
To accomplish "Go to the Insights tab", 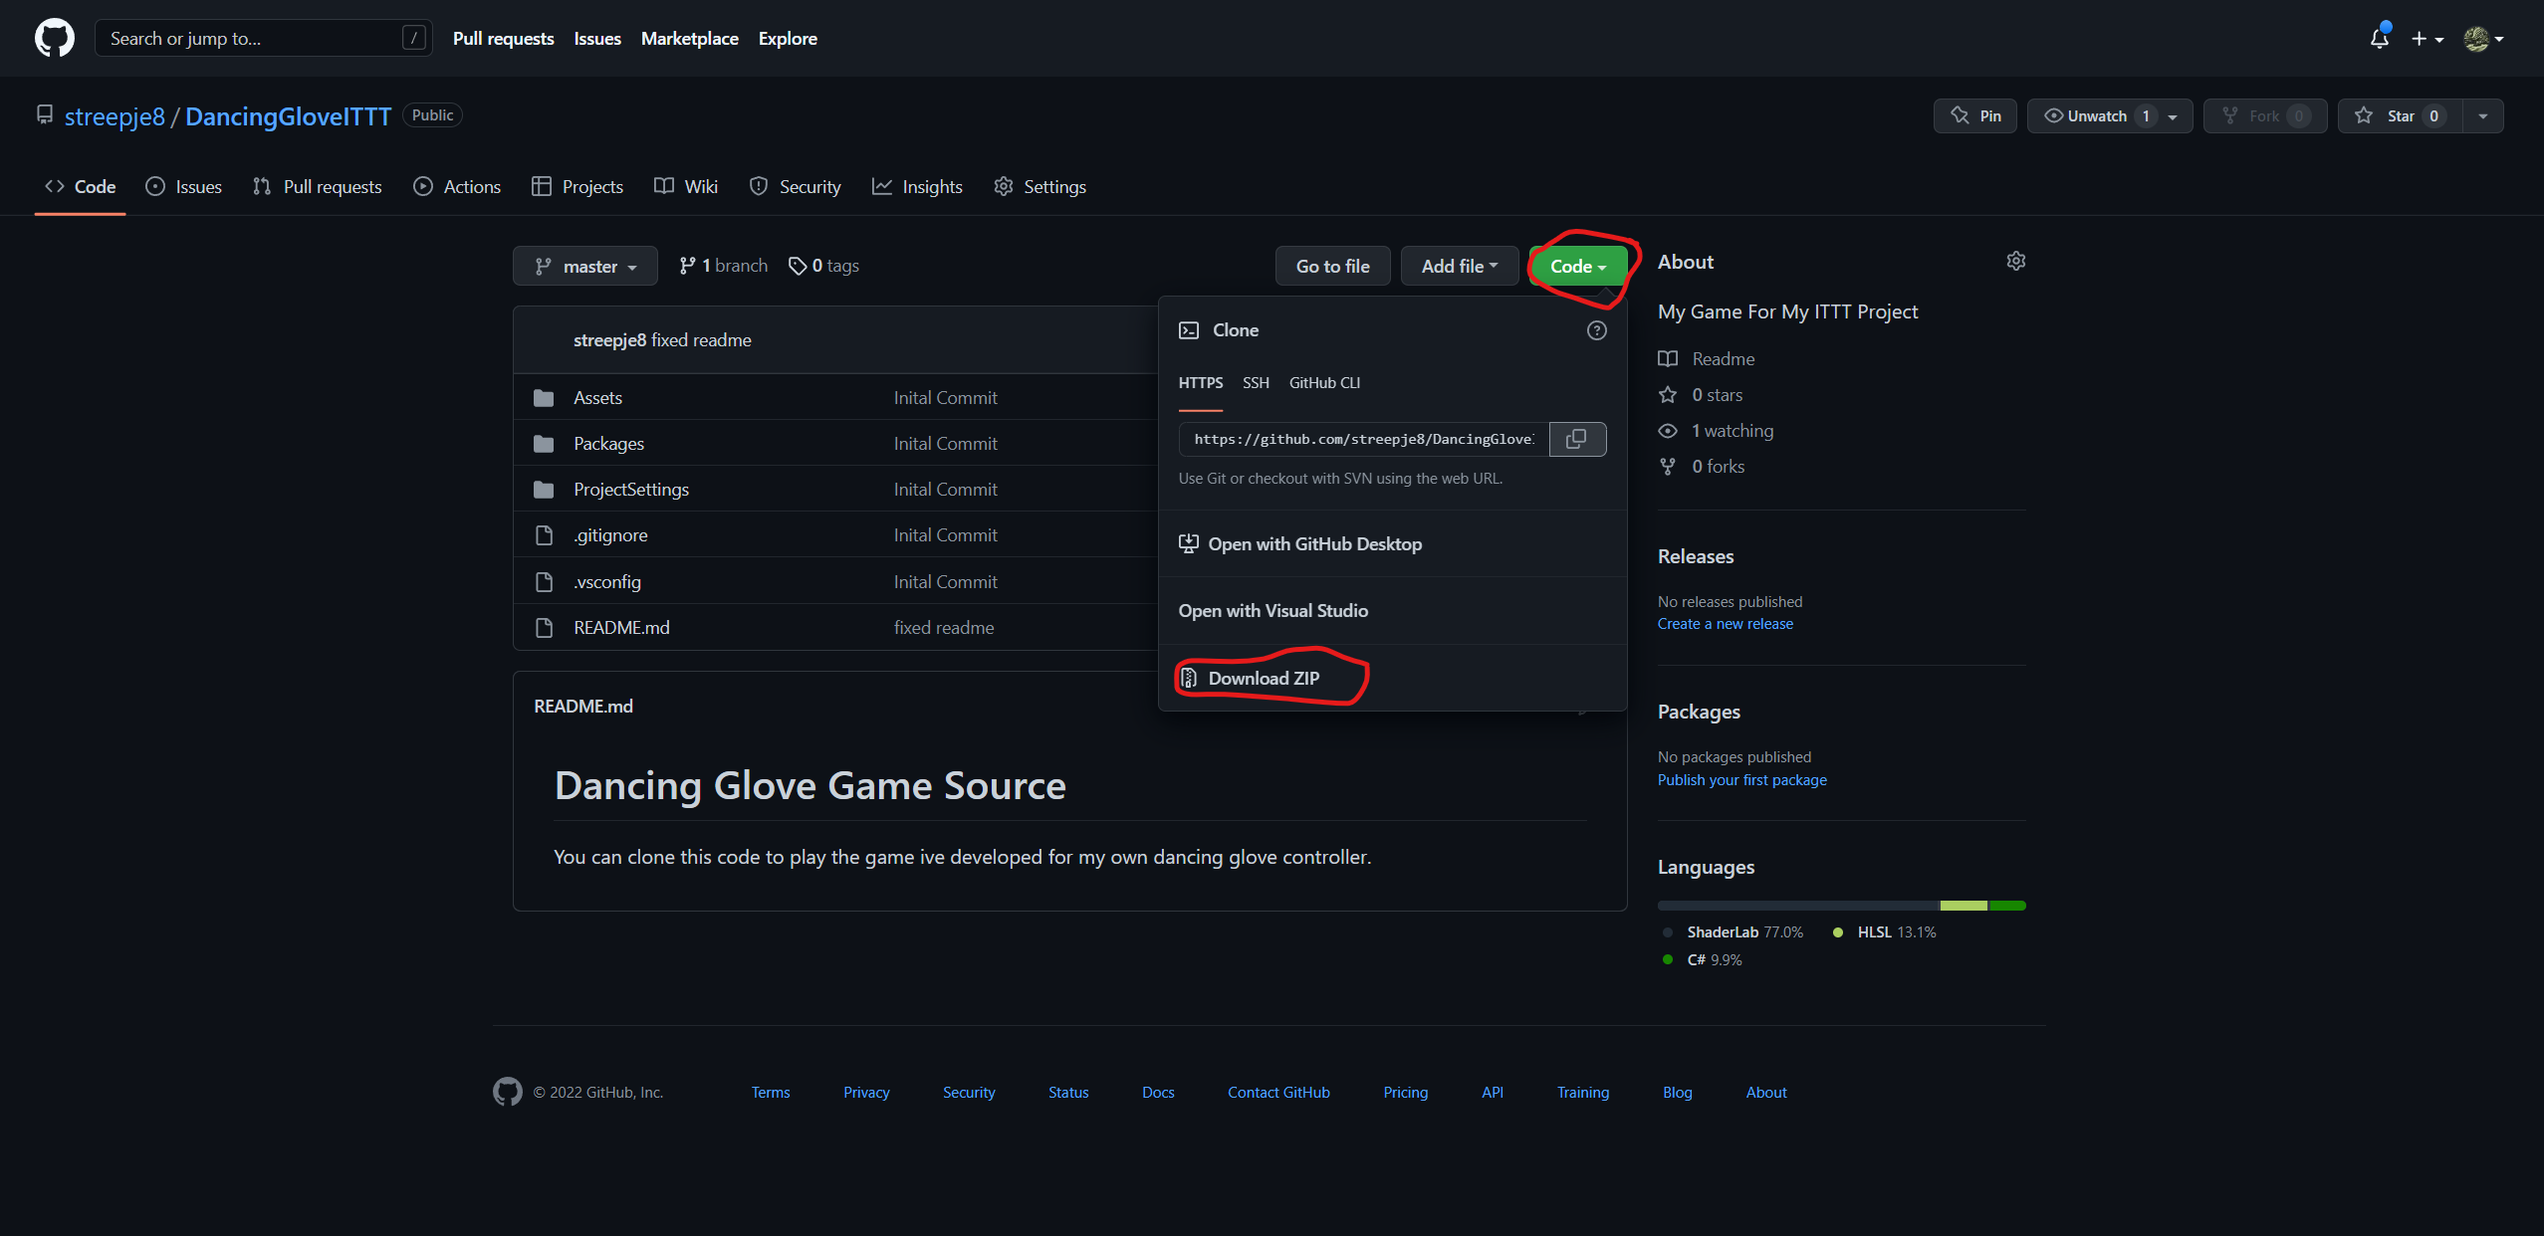I will (918, 186).
